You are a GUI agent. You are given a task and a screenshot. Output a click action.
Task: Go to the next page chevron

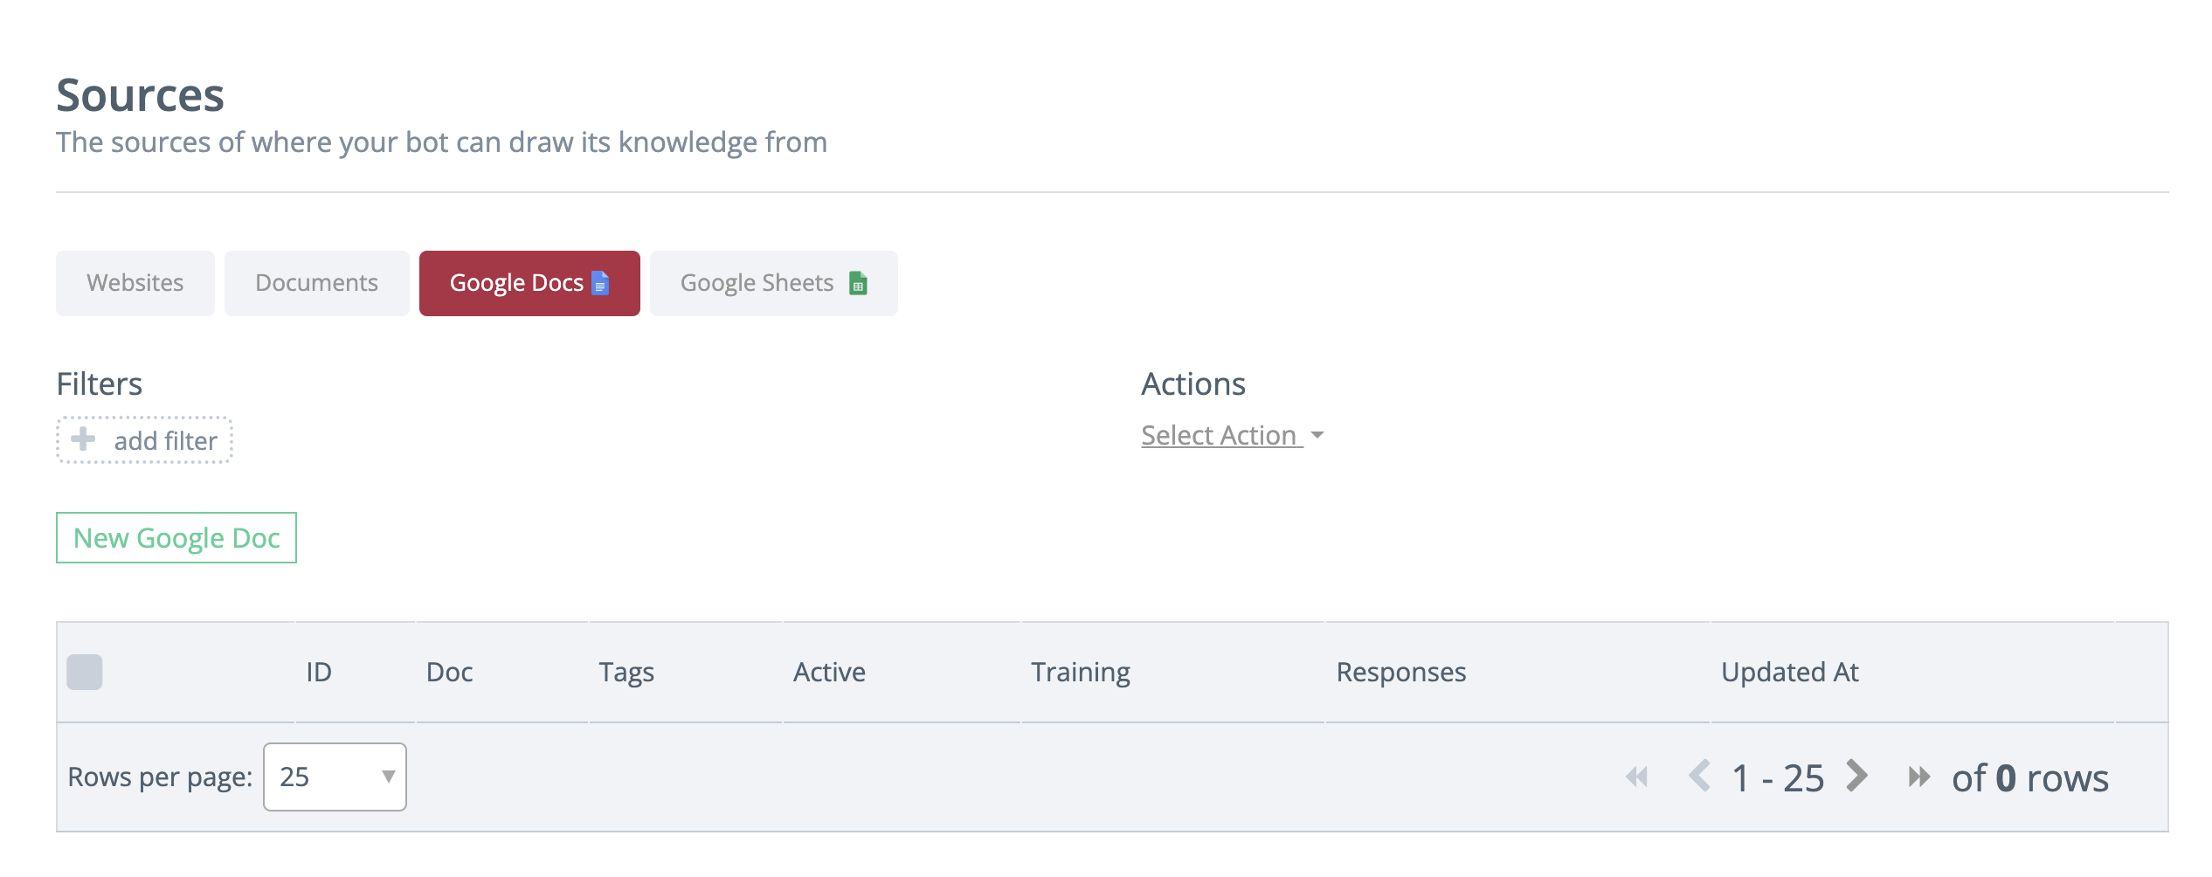click(x=1857, y=776)
